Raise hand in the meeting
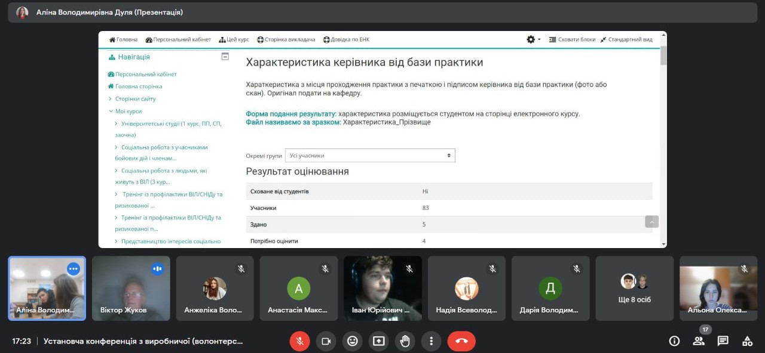 (405, 341)
